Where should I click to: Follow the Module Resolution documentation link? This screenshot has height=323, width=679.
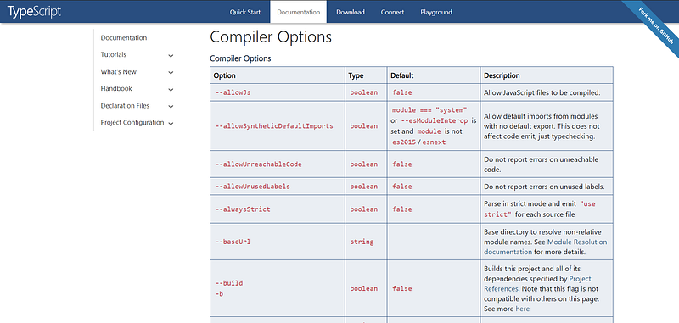[545, 247]
